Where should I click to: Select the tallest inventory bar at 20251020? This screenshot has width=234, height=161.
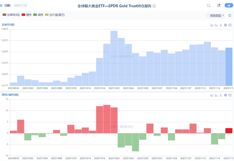(x=114, y=58)
